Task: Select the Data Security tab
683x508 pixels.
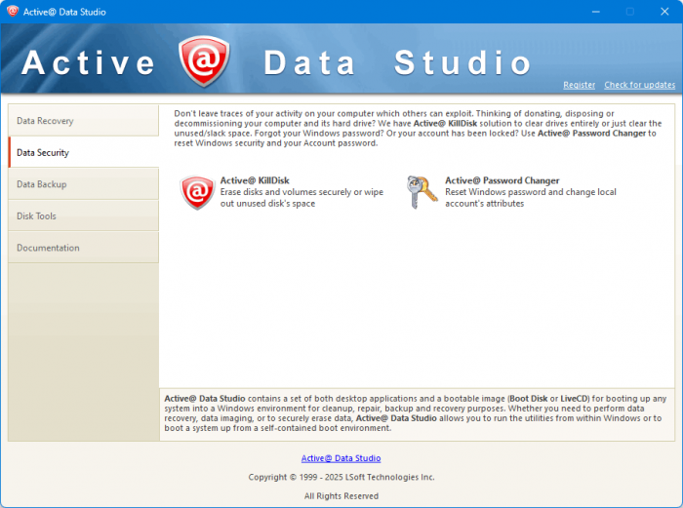Action: coord(83,153)
